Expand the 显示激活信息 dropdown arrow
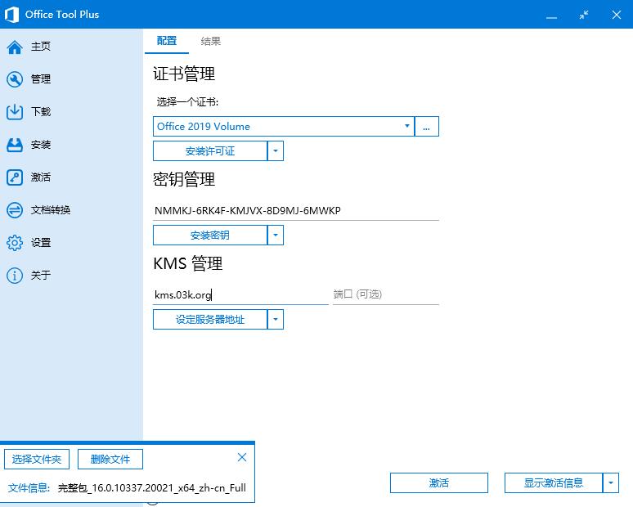The image size is (633, 507). (x=611, y=482)
